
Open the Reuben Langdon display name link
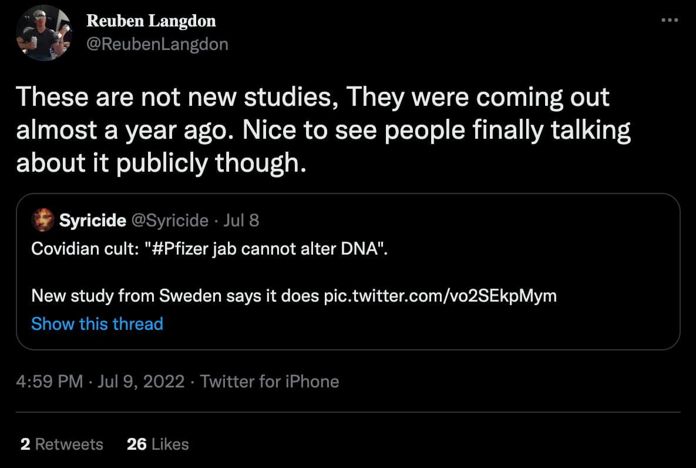click(x=151, y=21)
